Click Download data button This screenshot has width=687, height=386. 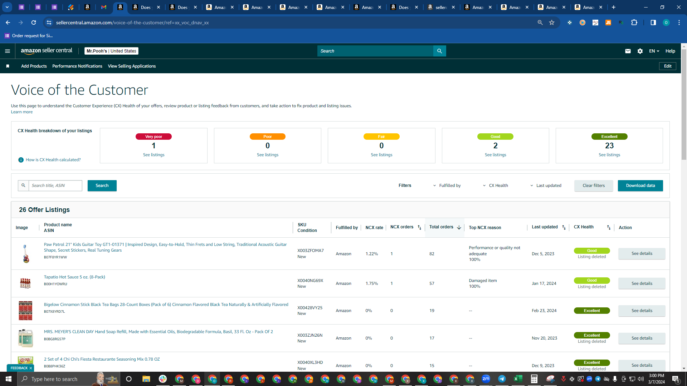(x=640, y=185)
